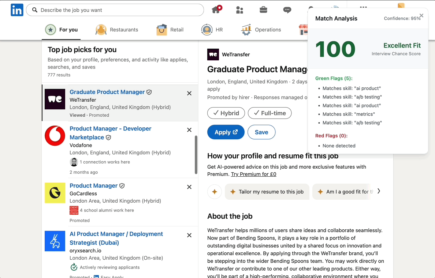This screenshot has width=435, height=278.
Task: Click the Vodafone company logo
Action: 55,136
